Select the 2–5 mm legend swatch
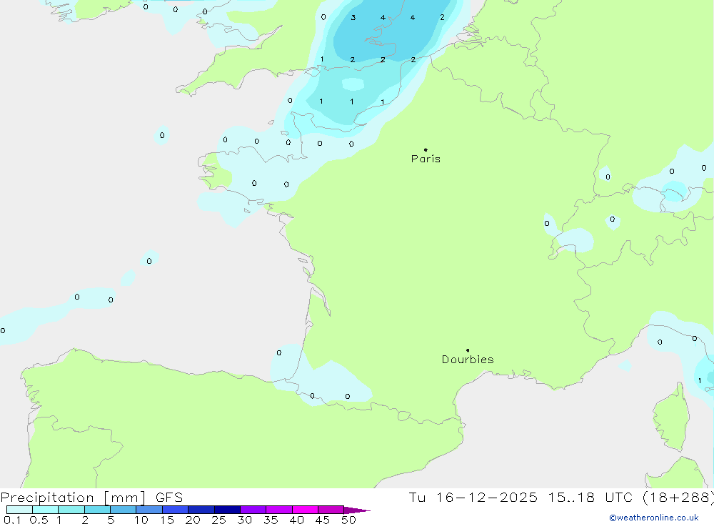This screenshot has width=714, height=524. (x=97, y=510)
